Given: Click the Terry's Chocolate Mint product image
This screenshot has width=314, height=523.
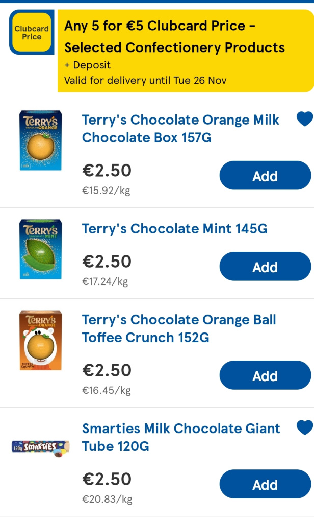Looking at the screenshot, I should (x=41, y=250).
